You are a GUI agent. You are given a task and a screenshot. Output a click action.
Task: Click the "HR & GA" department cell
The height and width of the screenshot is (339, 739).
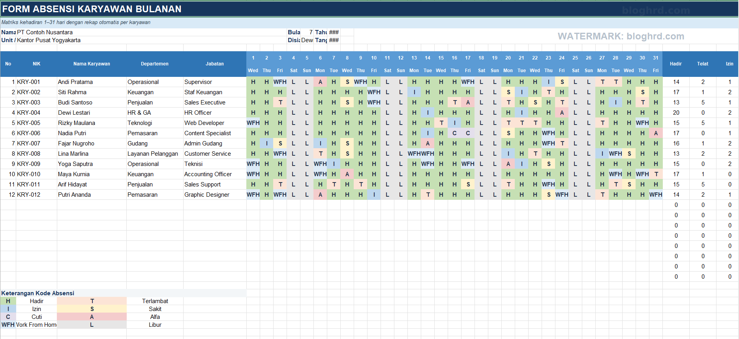pyautogui.click(x=155, y=113)
